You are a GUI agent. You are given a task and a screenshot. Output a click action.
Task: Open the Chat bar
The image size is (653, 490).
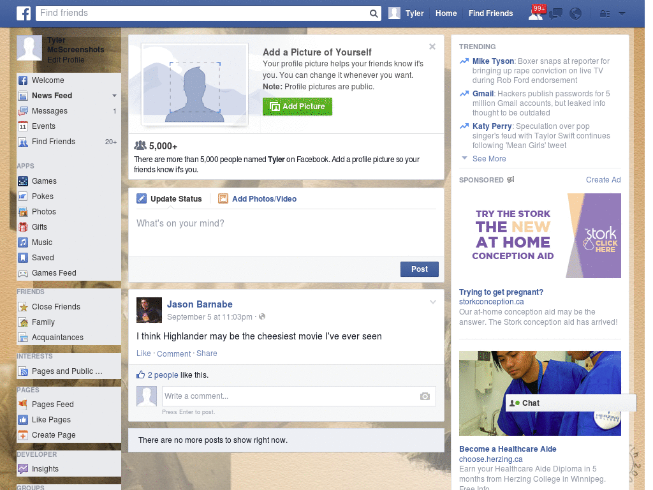pos(571,403)
